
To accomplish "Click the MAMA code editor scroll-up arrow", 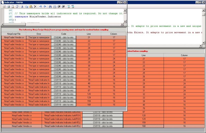I will [125, 10].
